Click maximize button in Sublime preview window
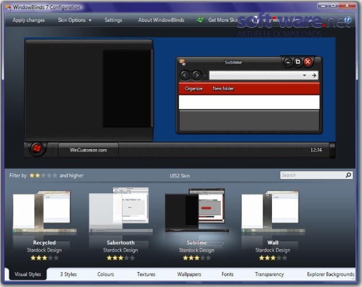This screenshot has height=287, width=362. pyautogui.click(x=298, y=61)
